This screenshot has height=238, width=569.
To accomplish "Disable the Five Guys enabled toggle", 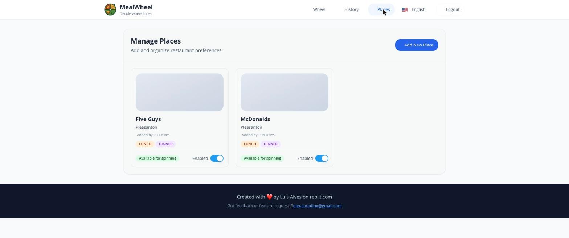I will [x=217, y=159].
